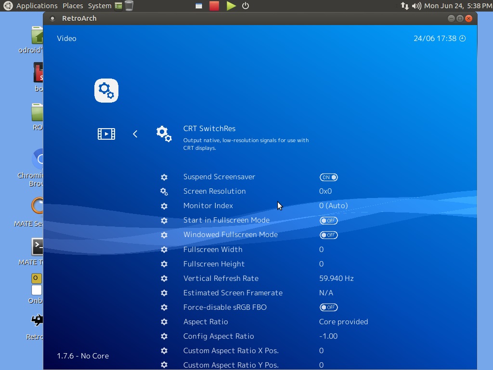Click the Fullscreen Width value field

tap(321, 250)
